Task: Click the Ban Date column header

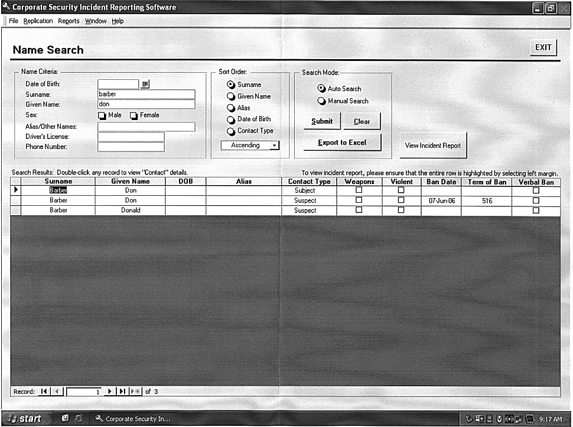Action: (441, 182)
